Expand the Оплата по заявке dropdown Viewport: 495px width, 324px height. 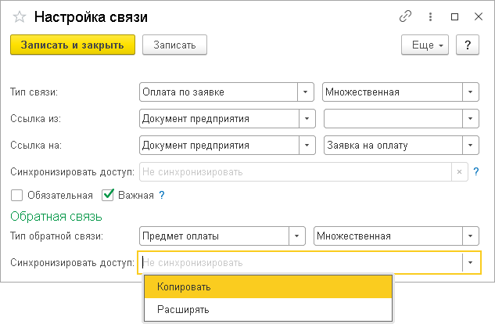(306, 92)
